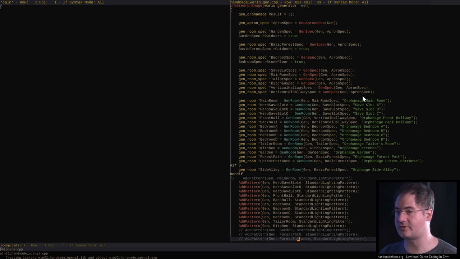460x259 pixels.
Task: Click the ApronSpec GenApronSpec line
Action: click(288, 23)
